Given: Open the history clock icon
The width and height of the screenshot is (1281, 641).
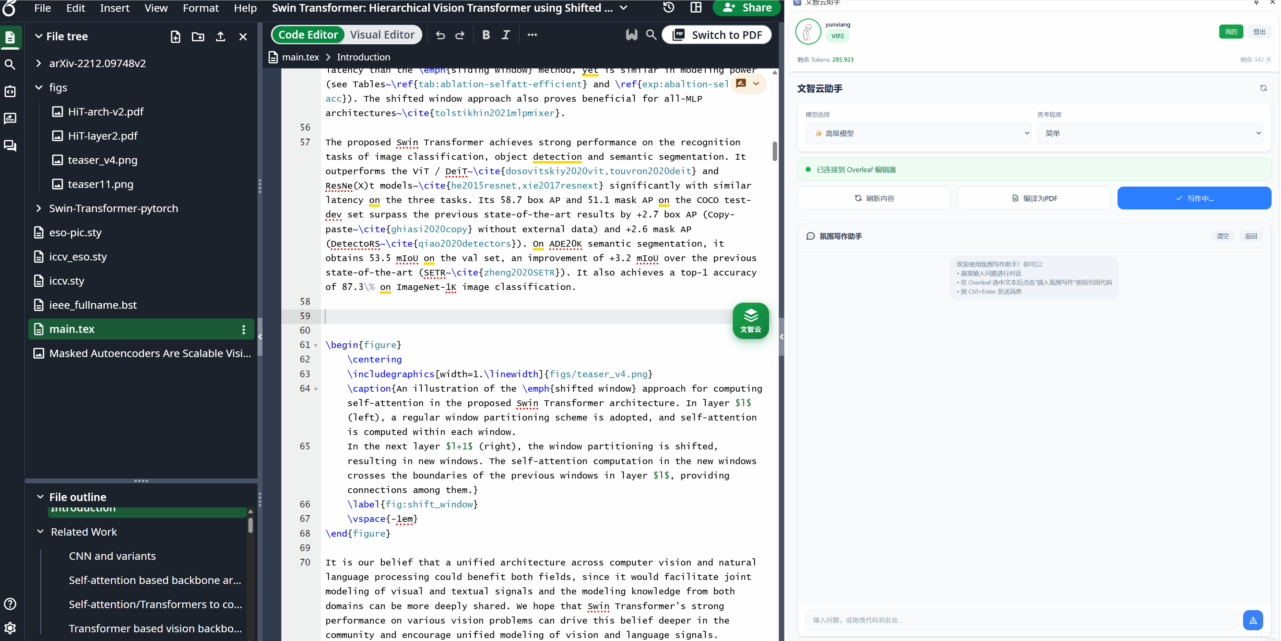Looking at the screenshot, I should 669,7.
